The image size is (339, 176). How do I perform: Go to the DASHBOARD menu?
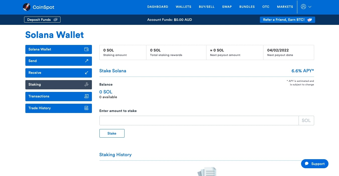click(158, 7)
